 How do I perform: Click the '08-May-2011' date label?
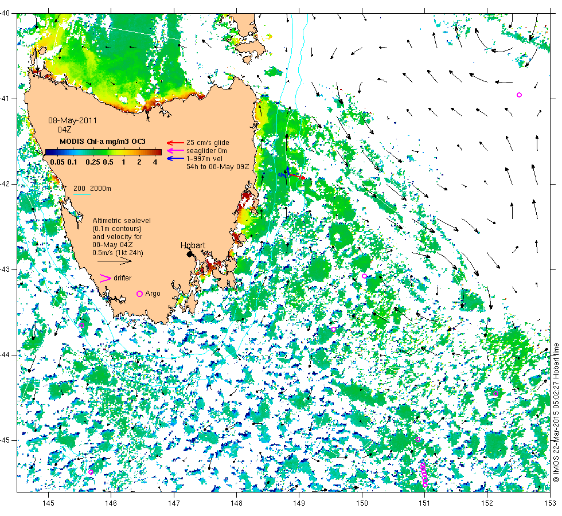pos(73,120)
